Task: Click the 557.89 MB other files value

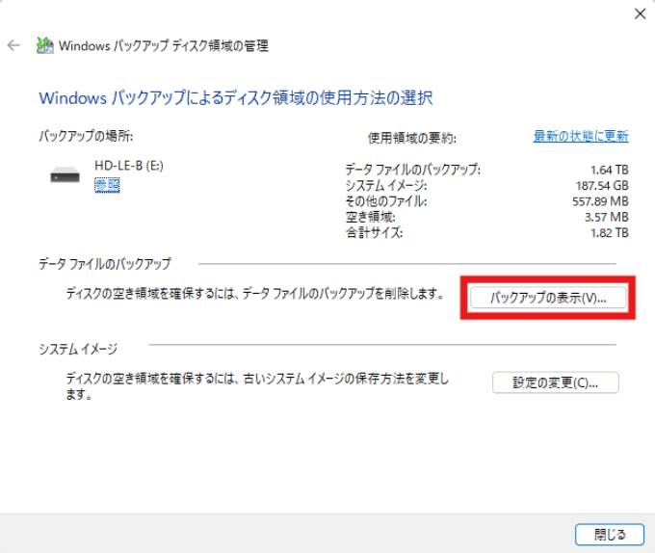Action: 600,201
